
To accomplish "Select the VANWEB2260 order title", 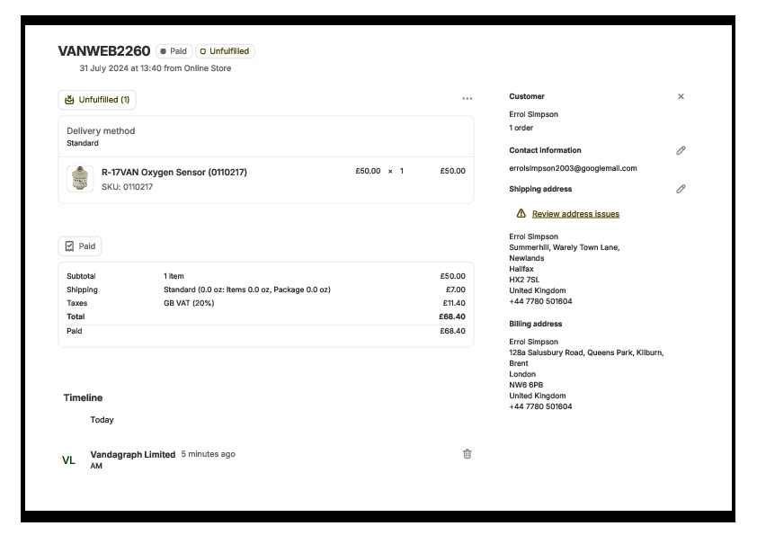I will (104, 51).
